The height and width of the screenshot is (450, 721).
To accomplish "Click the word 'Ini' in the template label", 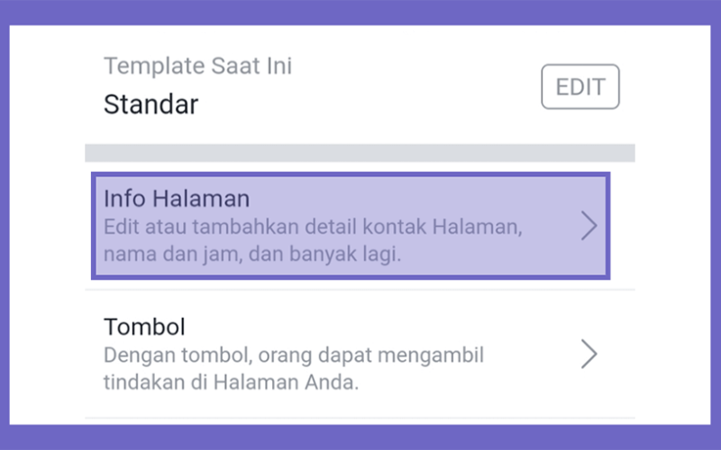I will point(279,66).
